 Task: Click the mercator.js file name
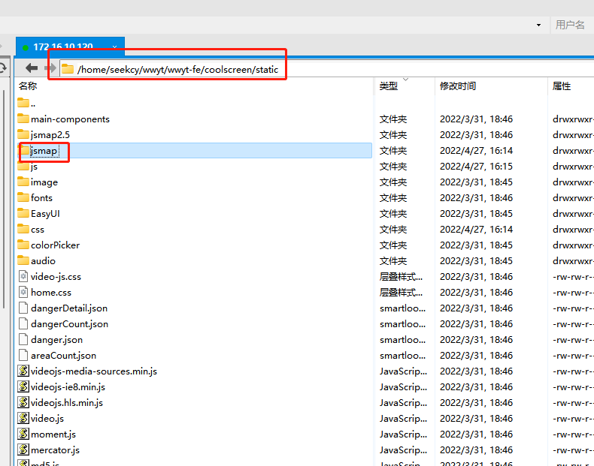[56, 449]
